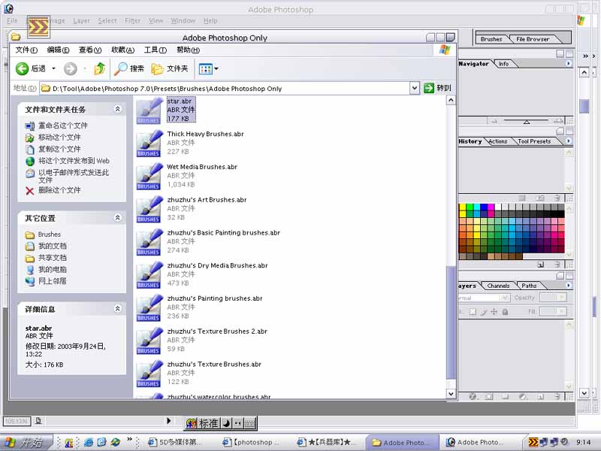The width and height of the screenshot is (601, 451).
Task: Open the 编辑(E) menu
Action: click(58, 50)
